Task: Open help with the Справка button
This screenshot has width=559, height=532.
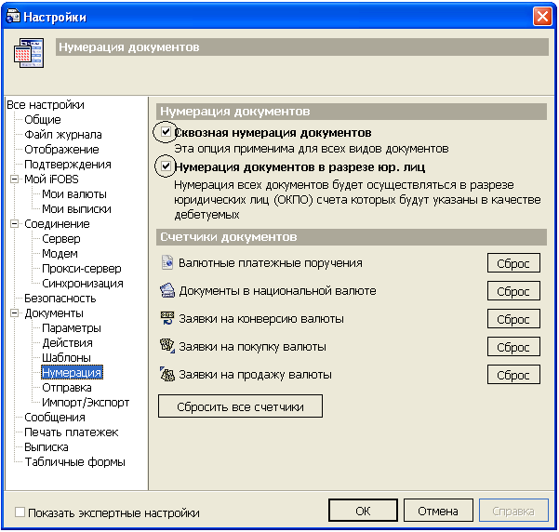Action: tap(513, 511)
